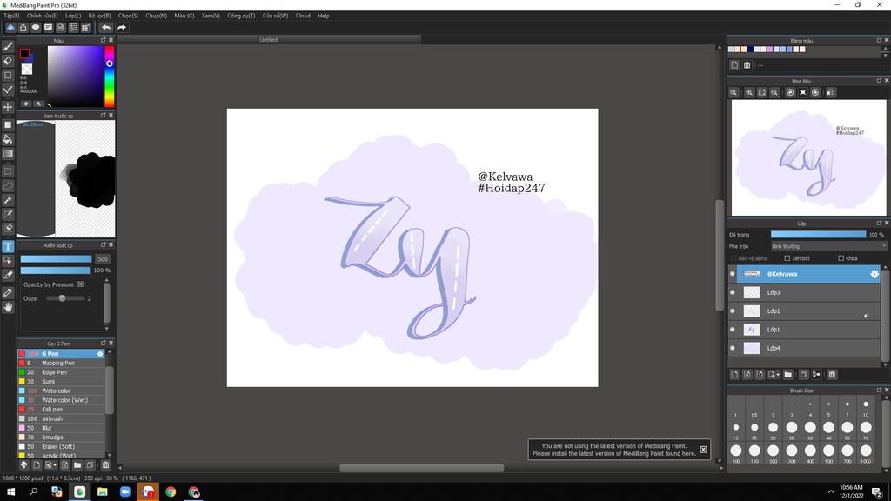Pick the 1000 size in Brush Size panel
This screenshot has width=891, height=501.
[x=866, y=452]
